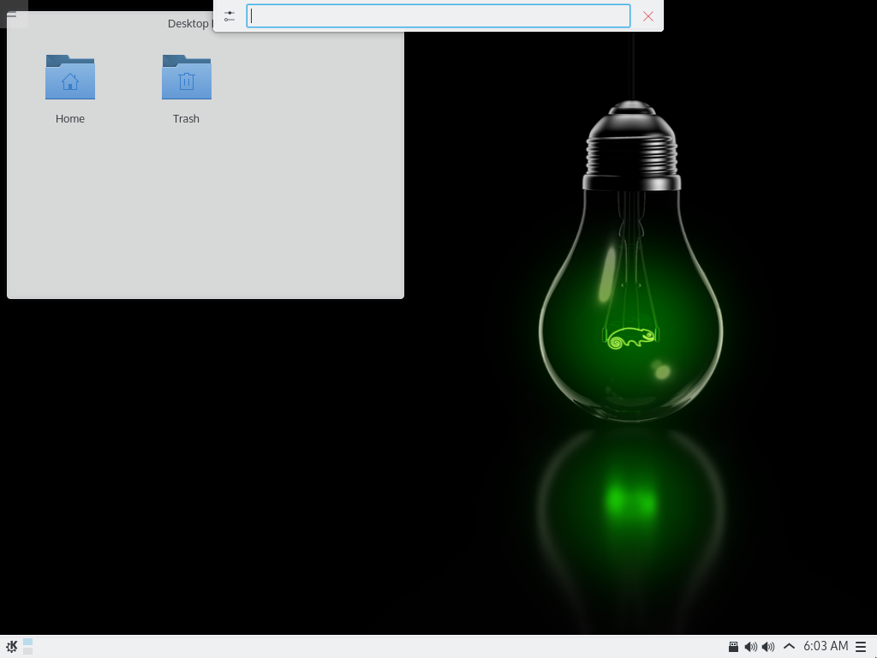Viewport: 877px width, 658px height.
Task: Click into the KRunner search field
Action: point(438,16)
